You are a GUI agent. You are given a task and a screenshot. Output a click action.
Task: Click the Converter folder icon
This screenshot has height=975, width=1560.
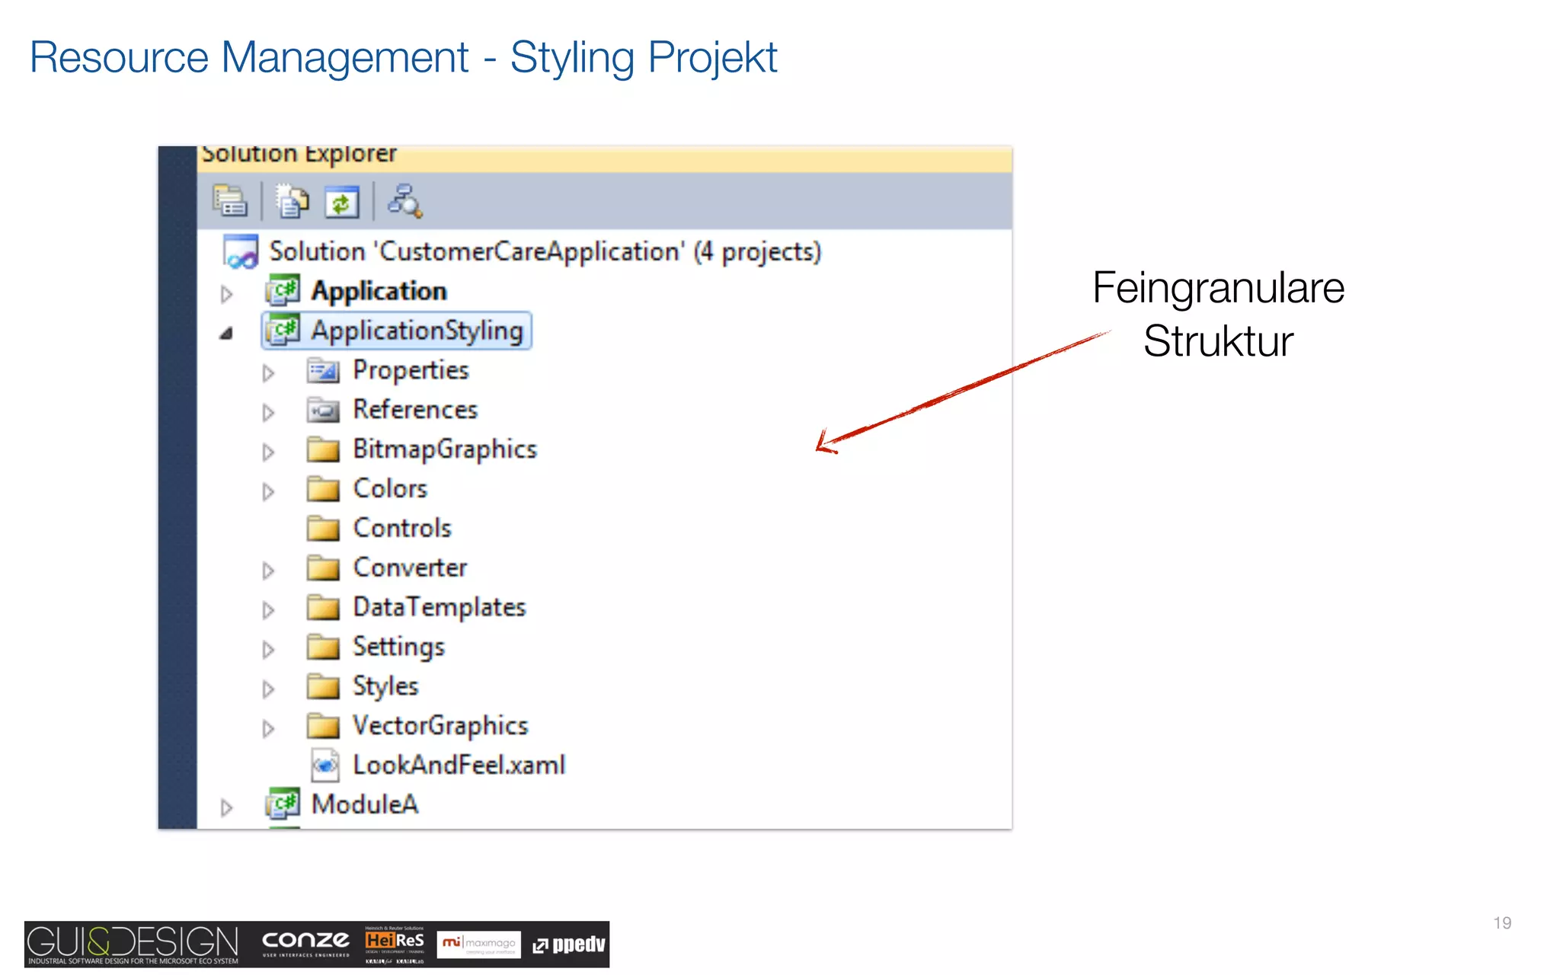(323, 568)
